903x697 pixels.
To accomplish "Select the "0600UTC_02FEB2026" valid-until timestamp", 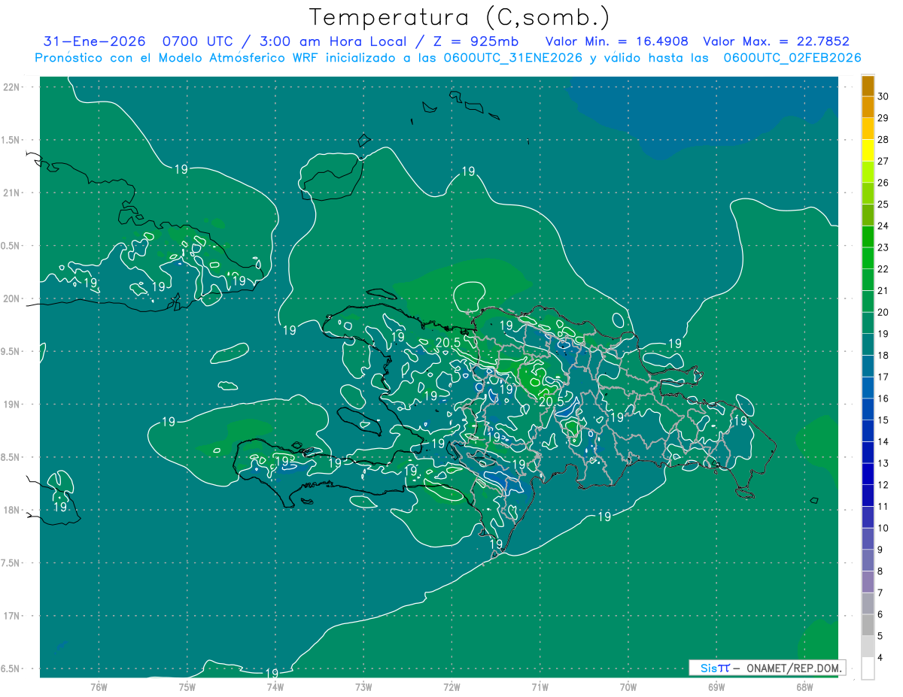I will pos(792,58).
